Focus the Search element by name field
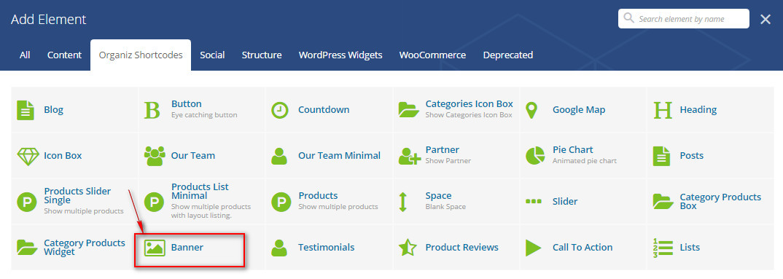This screenshot has height=279, width=783. 684,19
